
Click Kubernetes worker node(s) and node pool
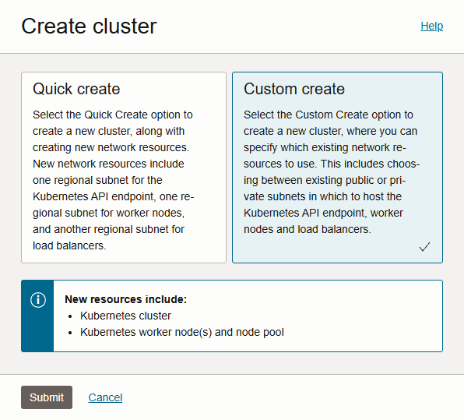182,332
